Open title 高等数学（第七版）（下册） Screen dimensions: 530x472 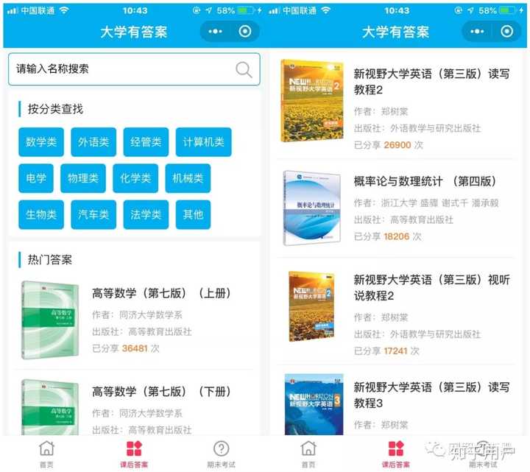[161, 392]
